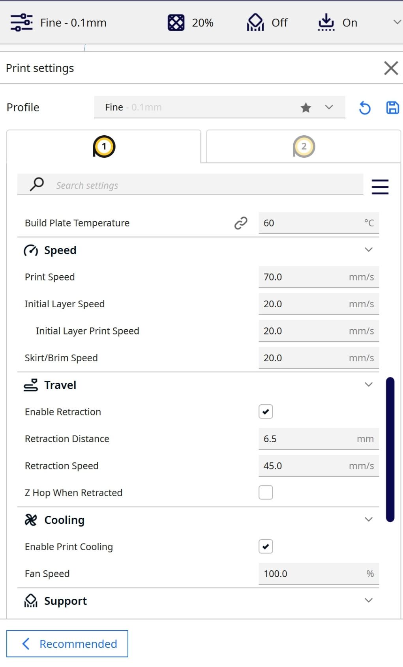The image size is (403, 667).
Task: Open the settings visibility hamburger menu
Action: point(380,187)
